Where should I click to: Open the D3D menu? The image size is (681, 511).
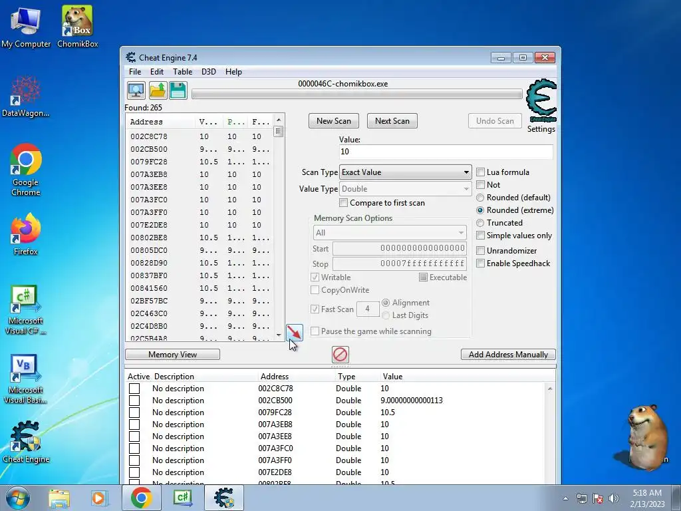coord(208,72)
